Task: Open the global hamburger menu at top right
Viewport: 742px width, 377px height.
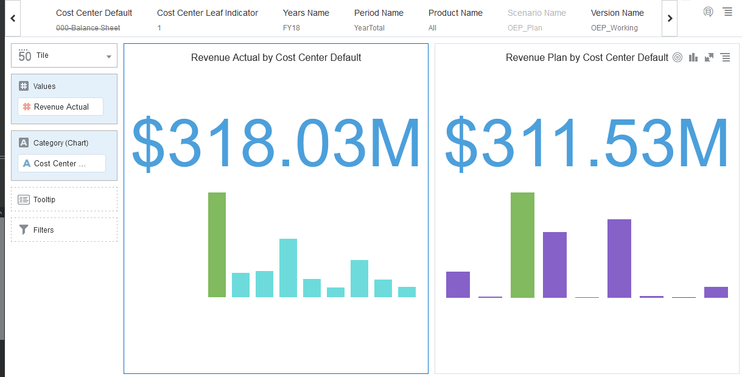Action: tap(727, 12)
